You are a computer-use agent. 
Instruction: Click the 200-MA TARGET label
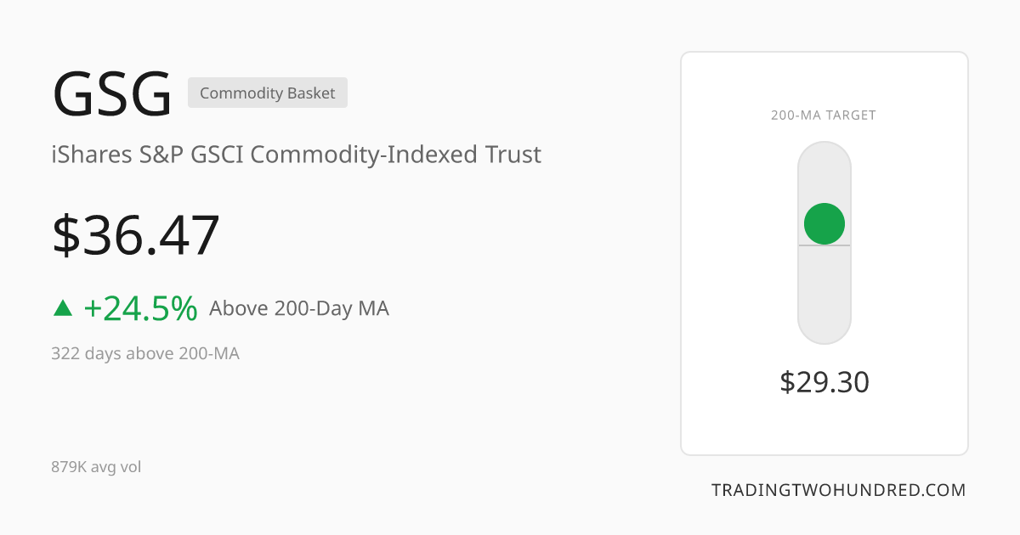824,115
